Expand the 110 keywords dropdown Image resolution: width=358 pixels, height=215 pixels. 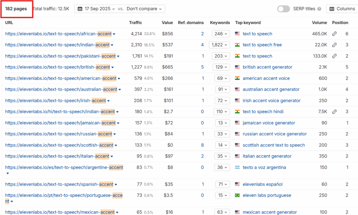tap(221, 112)
